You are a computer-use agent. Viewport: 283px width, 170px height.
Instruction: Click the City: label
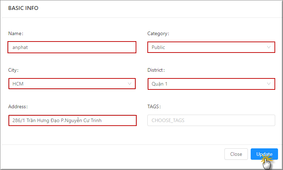click(x=13, y=70)
